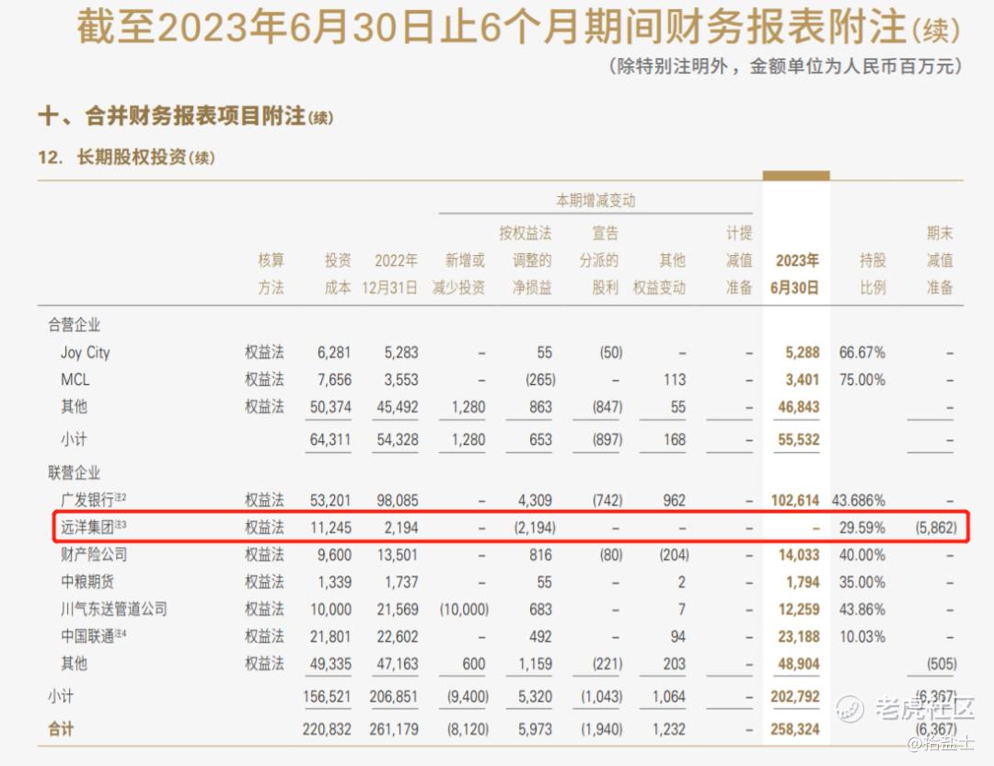Click MCL's June 2023 balance 3,401
994x766 pixels.
(x=803, y=380)
